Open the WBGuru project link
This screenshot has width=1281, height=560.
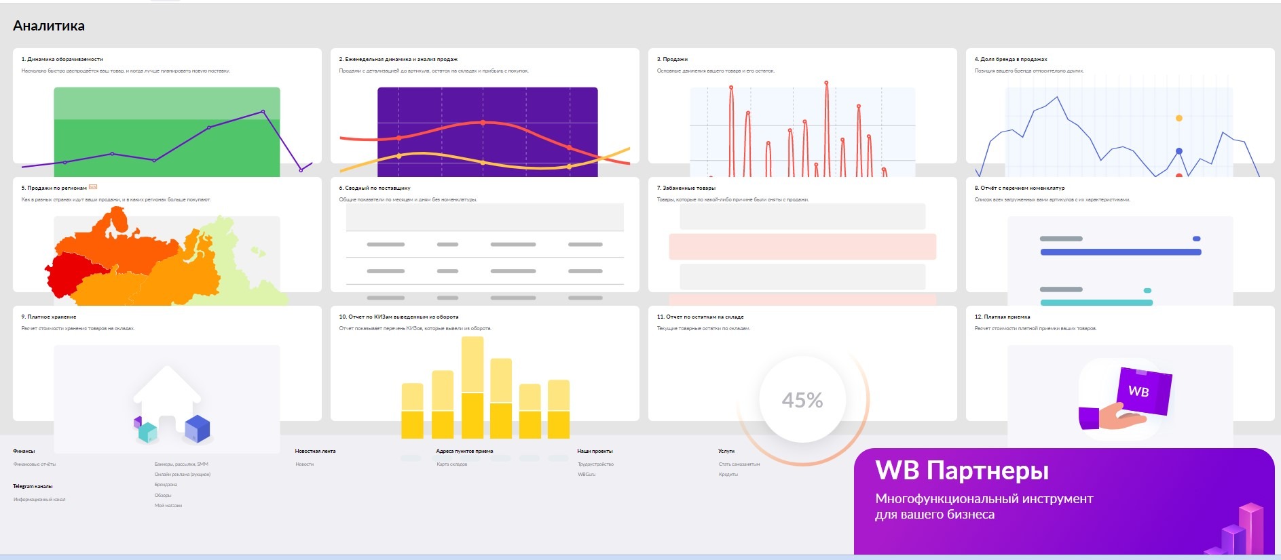587,475
